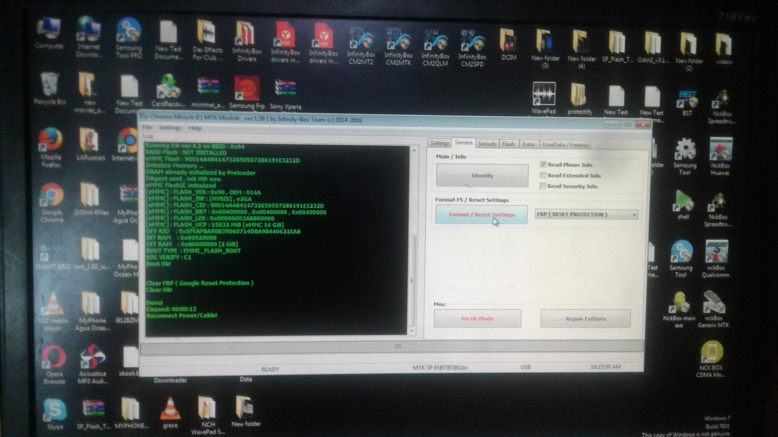Image resolution: width=778 pixels, height=437 pixels.
Task: Select the NckBox main exe icon
Action: click(679, 310)
